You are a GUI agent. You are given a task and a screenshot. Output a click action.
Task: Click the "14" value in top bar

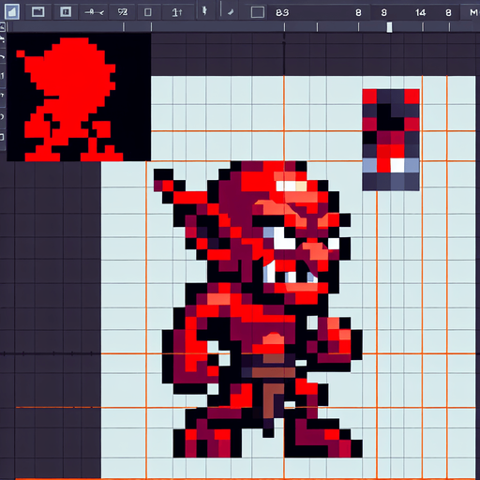[420, 12]
